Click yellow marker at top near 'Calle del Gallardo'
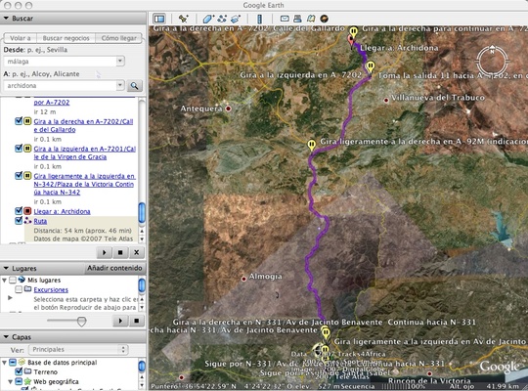This screenshot has height=391, width=528. click(x=353, y=32)
